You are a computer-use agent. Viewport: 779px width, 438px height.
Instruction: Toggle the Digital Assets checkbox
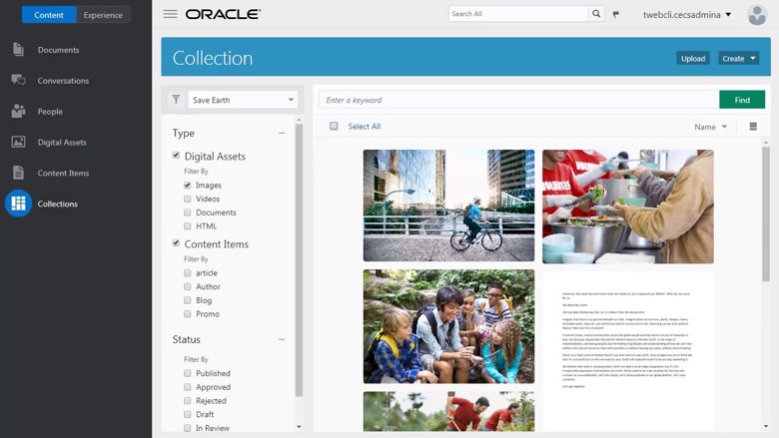click(176, 156)
